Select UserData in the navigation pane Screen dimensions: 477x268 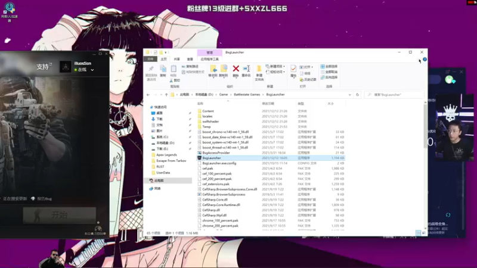(x=163, y=173)
